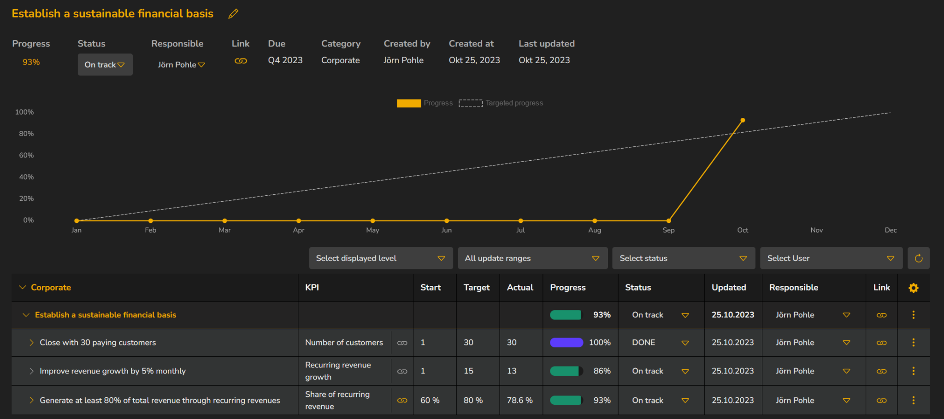The height and width of the screenshot is (419, 944).
Task: Open the gear settings icon in the table header
Action: point(914,287)
